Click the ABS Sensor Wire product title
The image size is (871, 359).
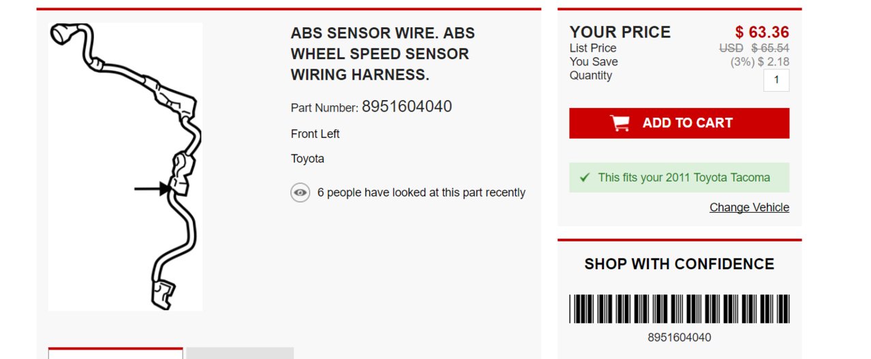pos(383,54)
